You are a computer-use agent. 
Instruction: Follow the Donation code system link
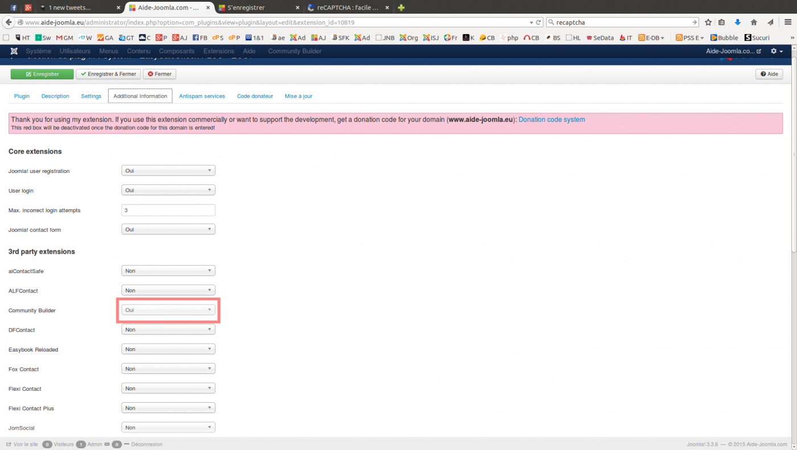(551, 119)
